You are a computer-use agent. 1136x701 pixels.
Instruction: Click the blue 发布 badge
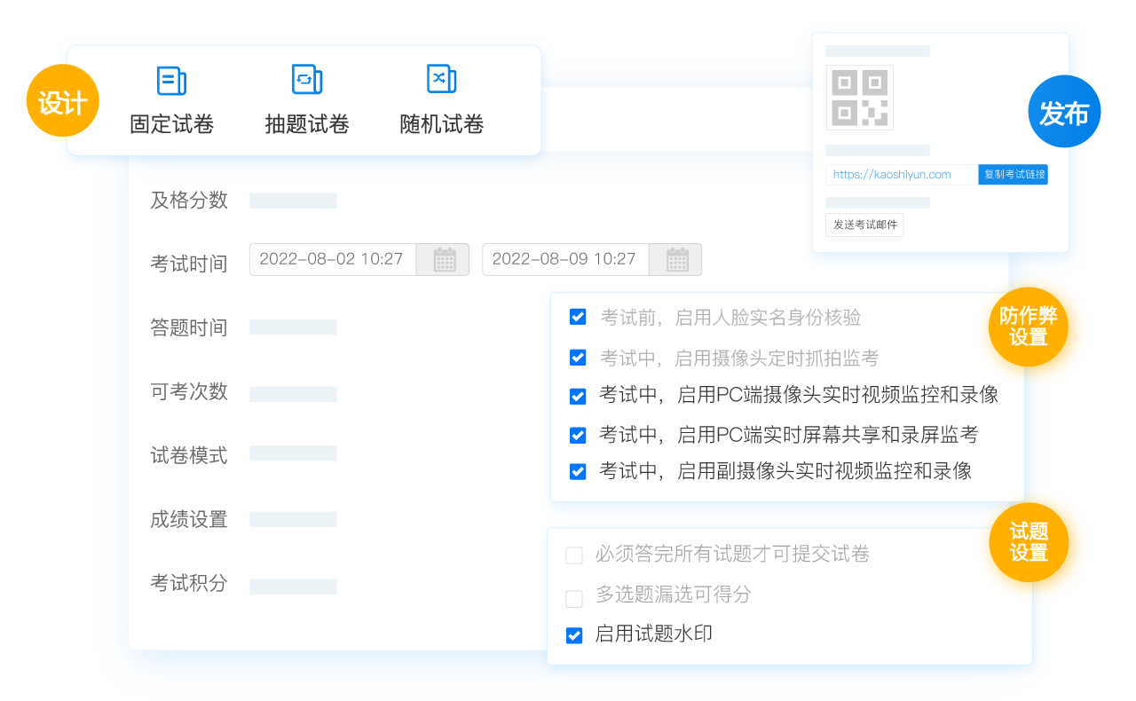tap(1063, 113)
